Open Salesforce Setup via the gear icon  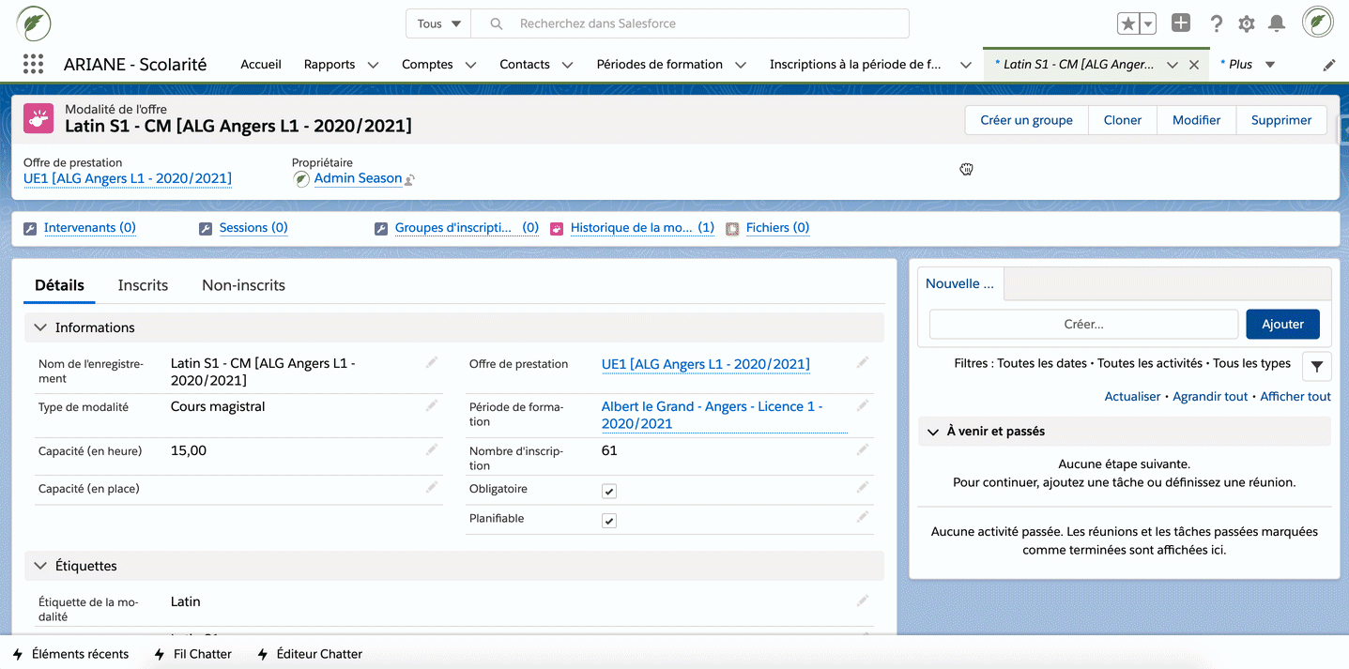tap(1246, 23)
